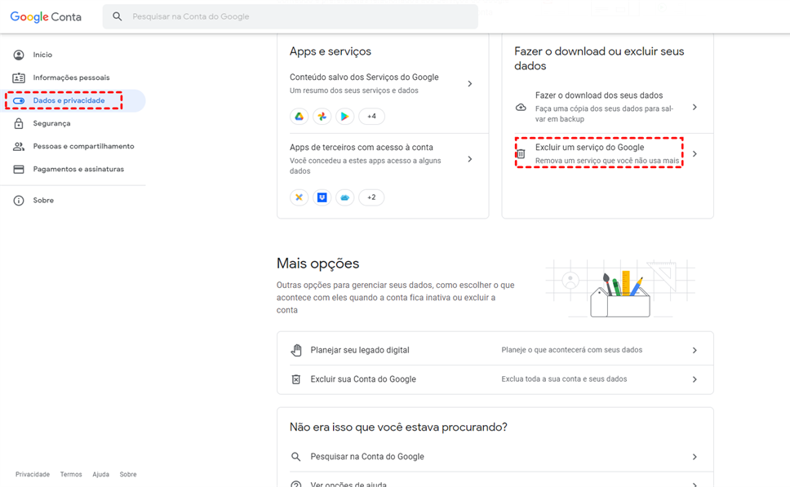Open Excluir sua Conta do Google
790x487 pixels.
[x=363, y=379]
